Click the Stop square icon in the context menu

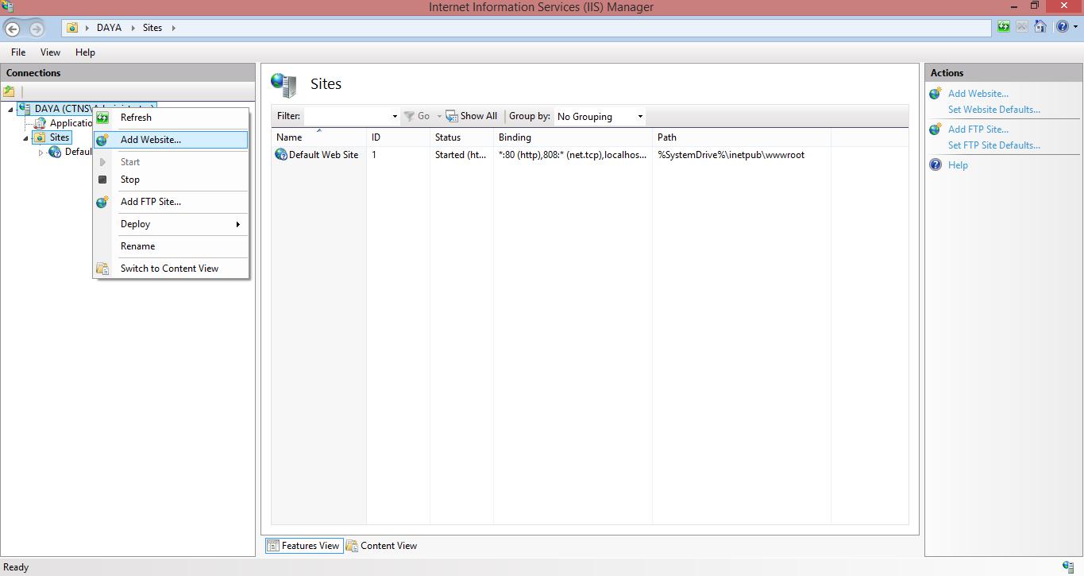[x=102, y=180]
